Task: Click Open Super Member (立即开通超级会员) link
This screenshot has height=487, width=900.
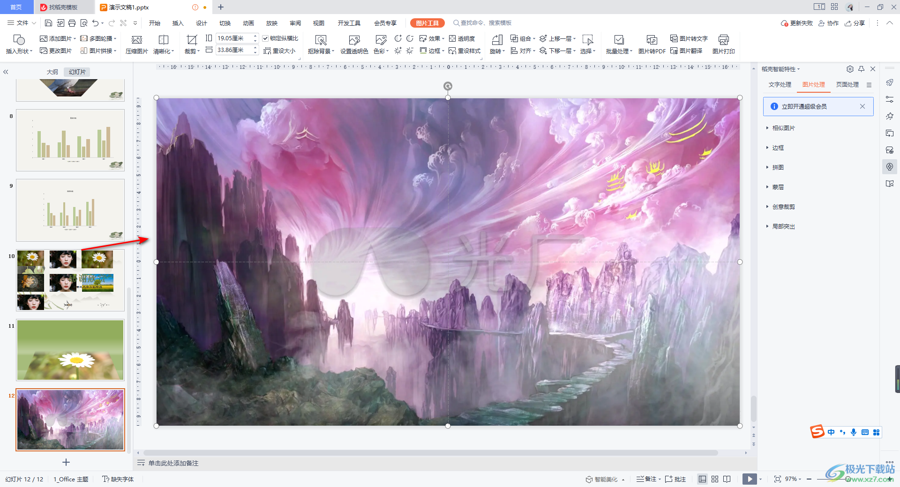Action: pos(804,107)
